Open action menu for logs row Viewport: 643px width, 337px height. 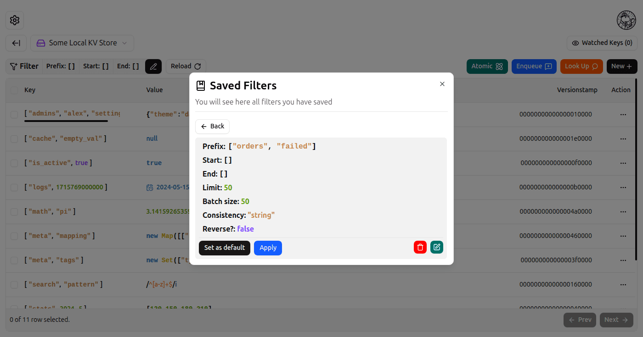(623, 188)
